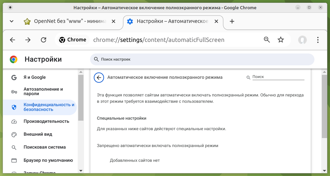
Task: Go back using circled arrow in page header
Action: tap(99, 77)
